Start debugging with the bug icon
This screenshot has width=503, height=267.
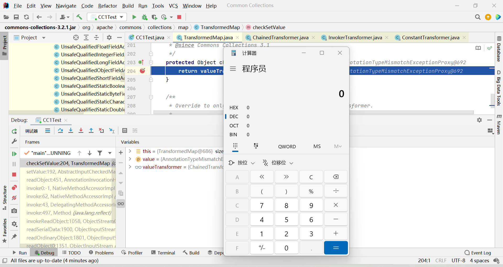tap(144, 17)
